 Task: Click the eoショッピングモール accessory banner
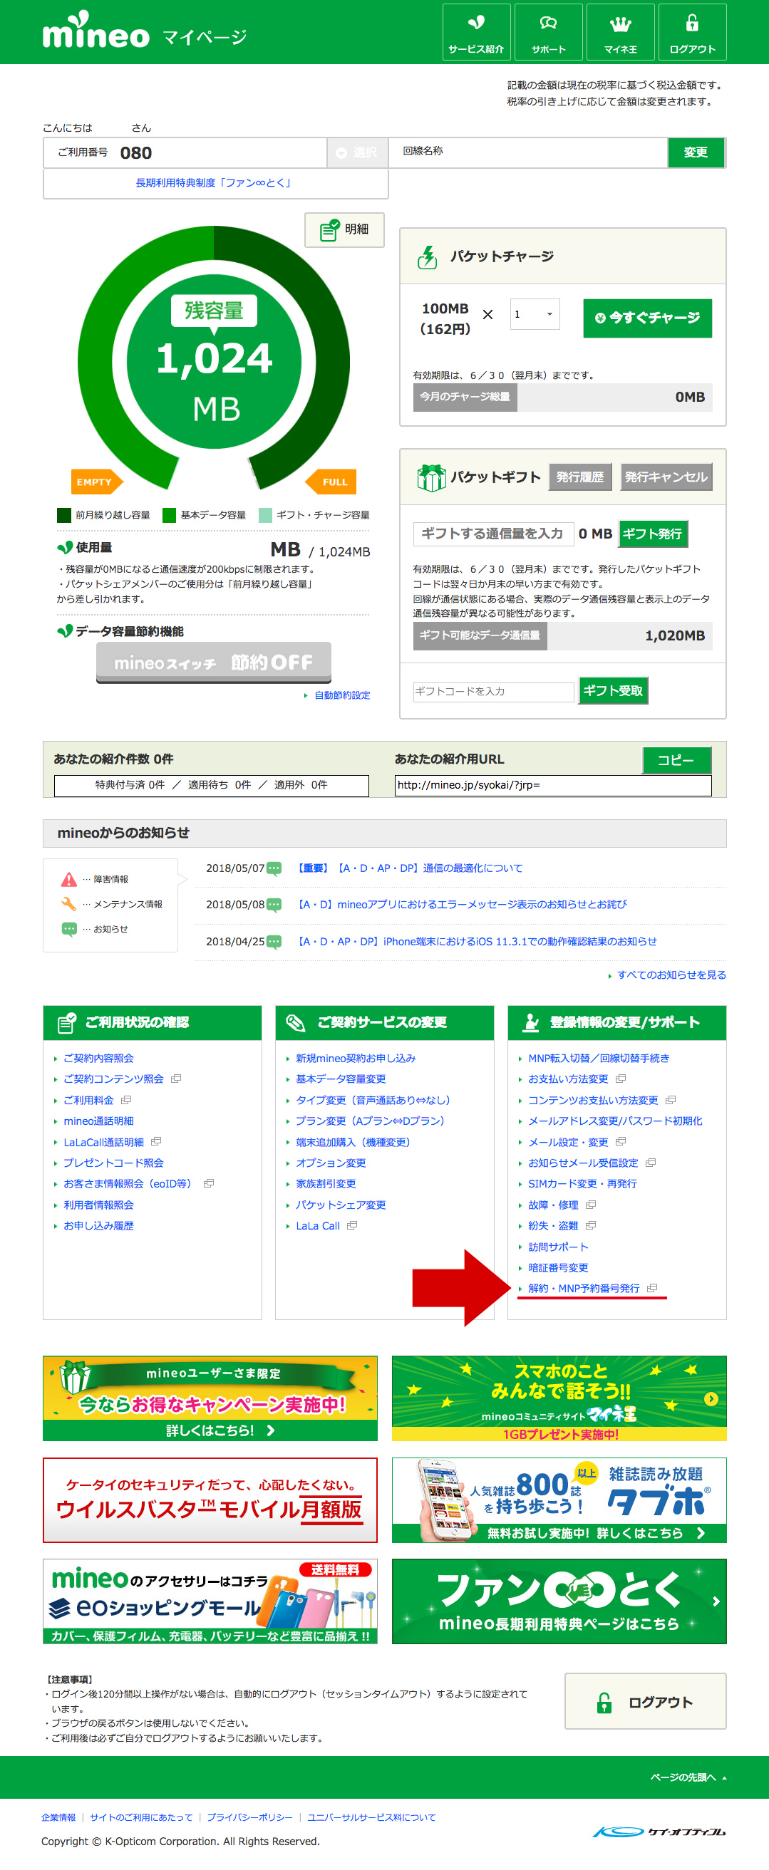click(x=210, y=1601)
